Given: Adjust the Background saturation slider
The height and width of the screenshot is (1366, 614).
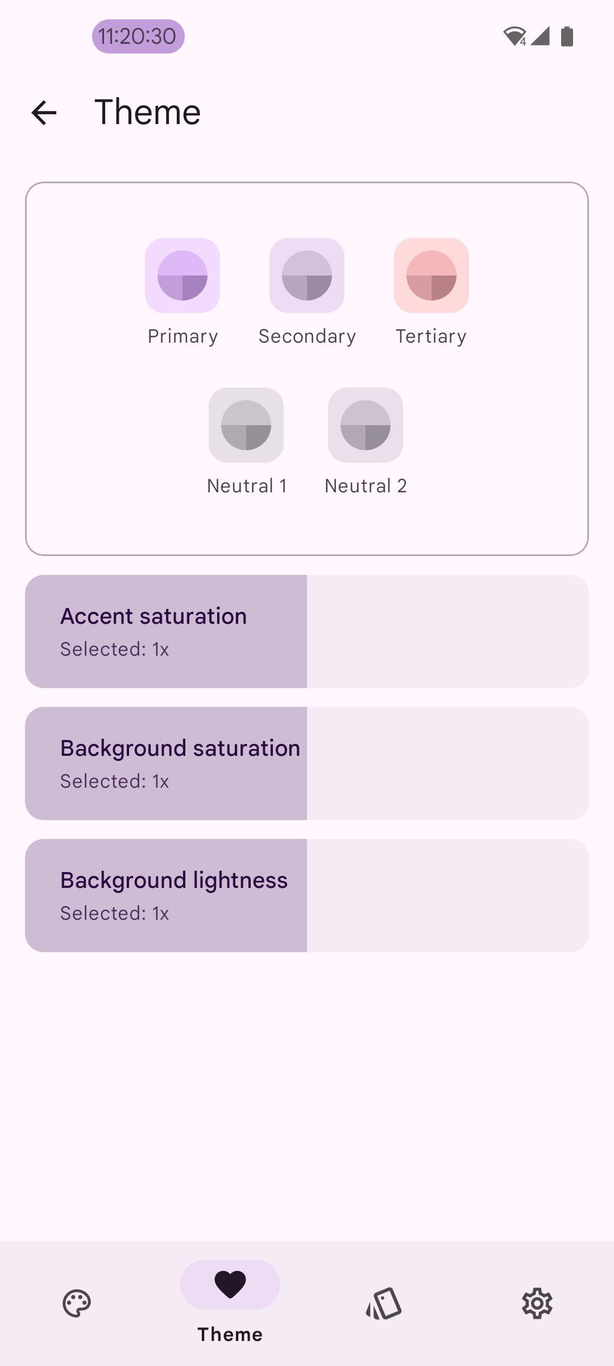Looking at the screenshot, I should tap(307, 763).
